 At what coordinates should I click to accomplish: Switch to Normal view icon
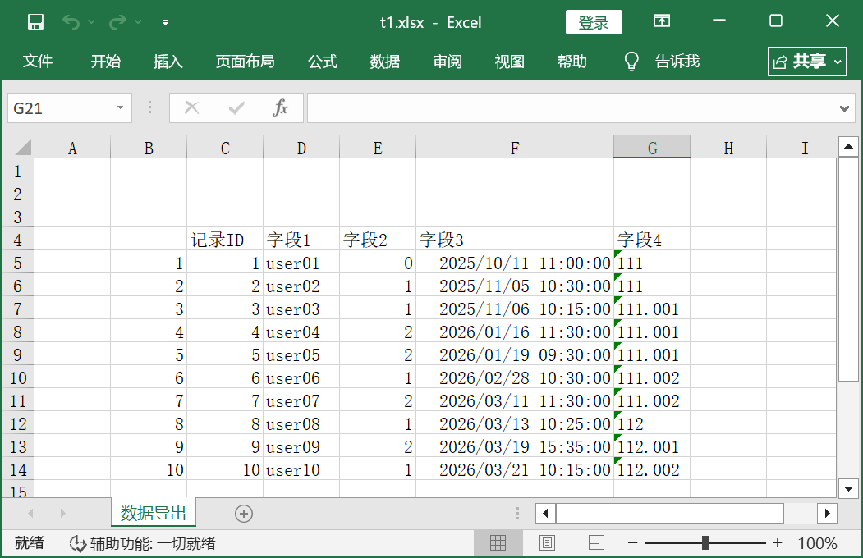498,543
